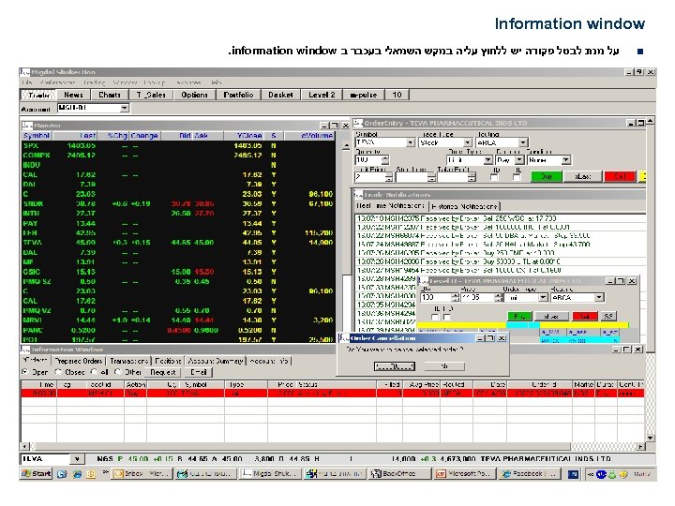Expand the TEVA symbol dropdown in bottom status bar
The height and width of the screenshot is (506, 675).
pyautogui.click(x=77, y=459)
